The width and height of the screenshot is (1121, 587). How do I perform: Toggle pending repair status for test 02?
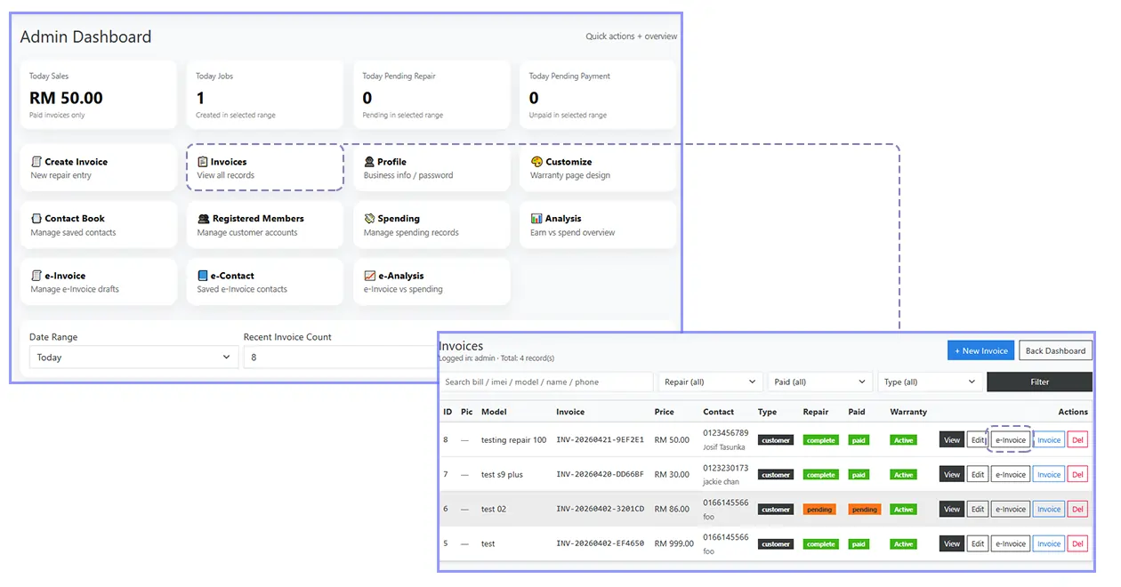[x=819, y=509]
